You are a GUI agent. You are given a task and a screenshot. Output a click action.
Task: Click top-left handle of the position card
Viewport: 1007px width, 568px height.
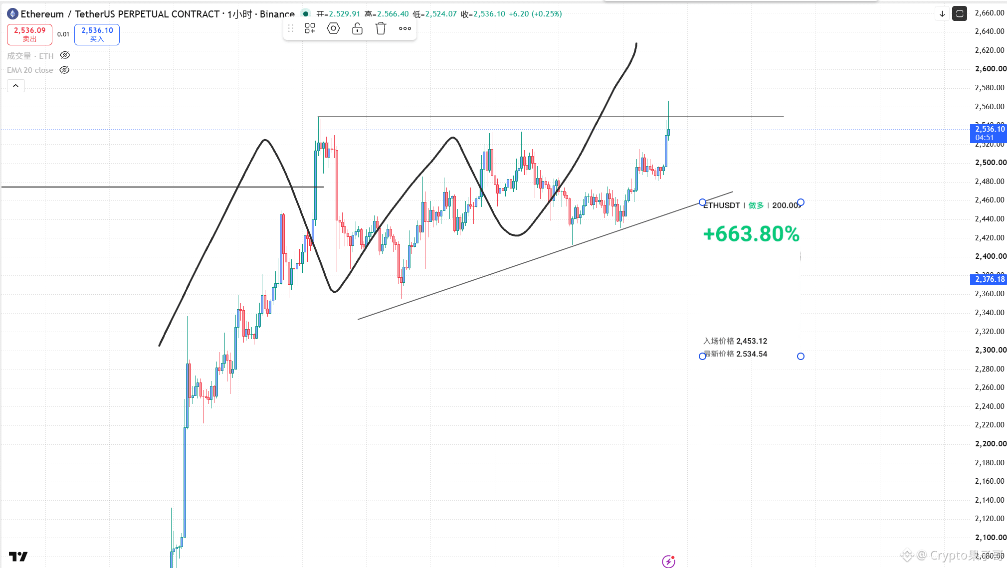702,202
